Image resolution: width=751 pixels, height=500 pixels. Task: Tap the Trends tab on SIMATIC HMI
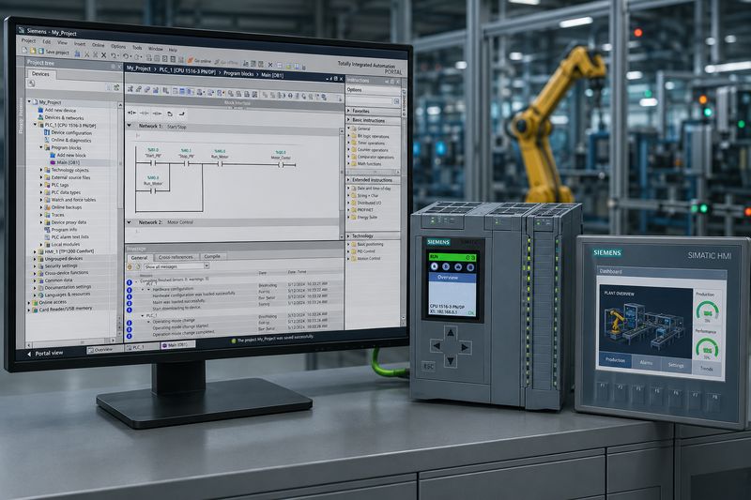click(707, 369)
